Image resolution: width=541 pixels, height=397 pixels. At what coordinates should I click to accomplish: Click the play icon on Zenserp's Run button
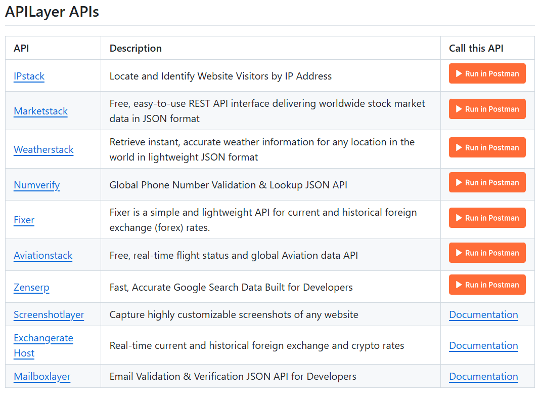pos(459,285)
